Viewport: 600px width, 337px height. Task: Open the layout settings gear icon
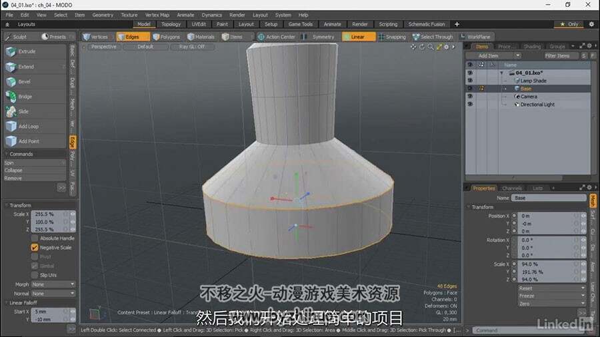591,24
